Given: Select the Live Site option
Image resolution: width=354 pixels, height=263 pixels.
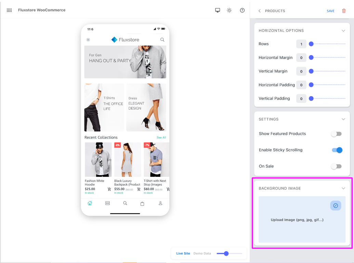Looking at the screenshot, I should (x=183, y=253).
